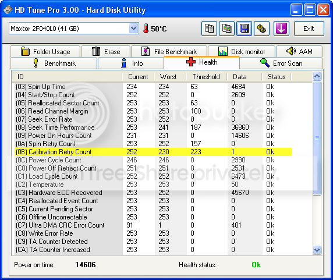Click the threshold value 187
This screenshot has width=333, height=280.
pyautogui.click(x=196, y=127)
